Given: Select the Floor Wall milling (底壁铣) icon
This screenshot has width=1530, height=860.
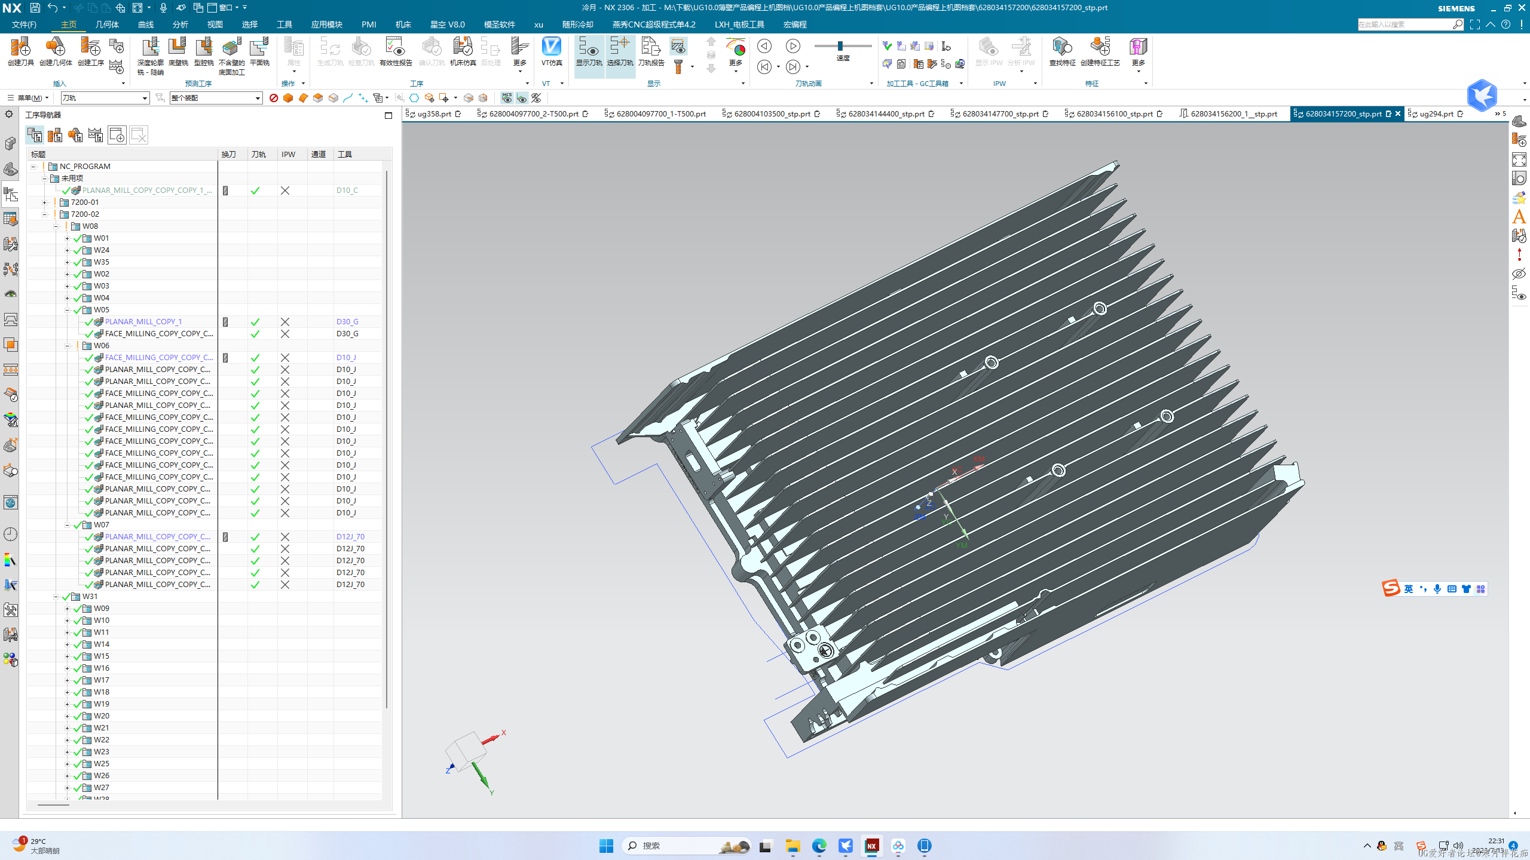Looking at the screenshot, I should click(x=178, y=51).
